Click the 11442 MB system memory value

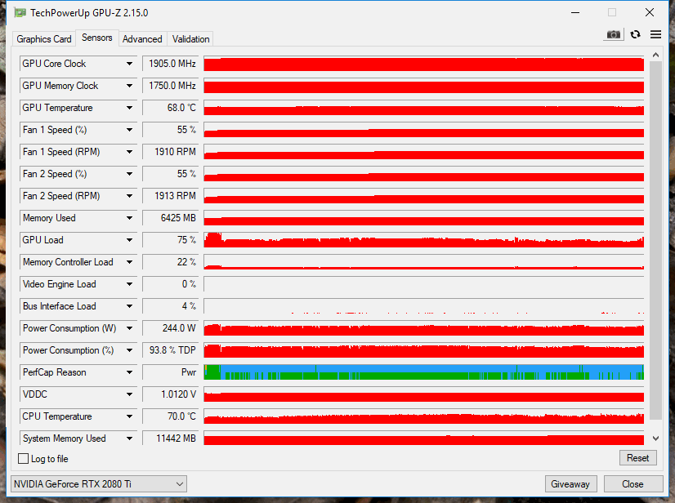point(171,438)
